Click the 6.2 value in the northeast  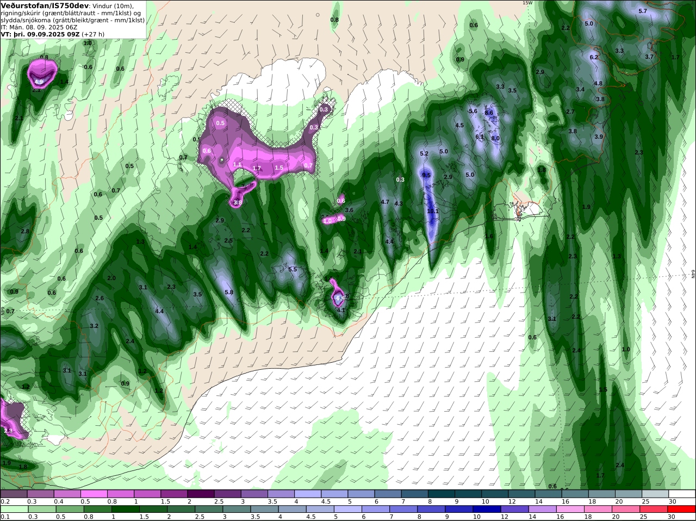pos(594,57)
